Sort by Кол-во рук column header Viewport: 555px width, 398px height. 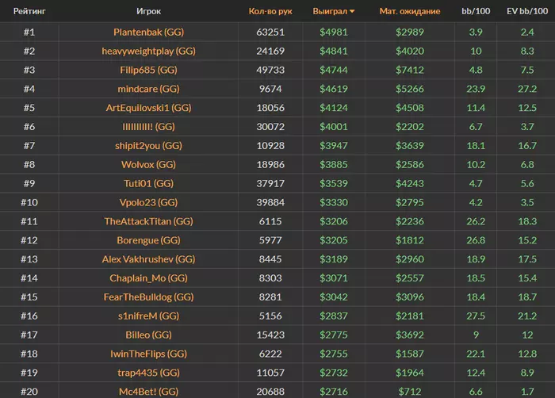270,12
